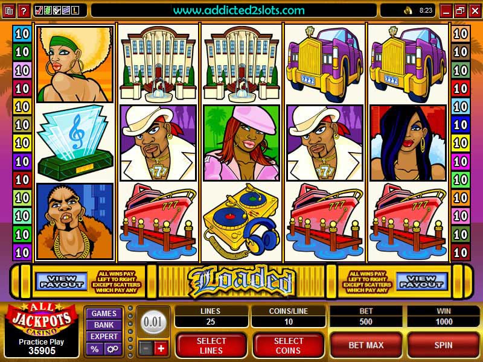Open the Bank menu
The image size is (483, 362).
pyautogui.click(x=104, y=325)
